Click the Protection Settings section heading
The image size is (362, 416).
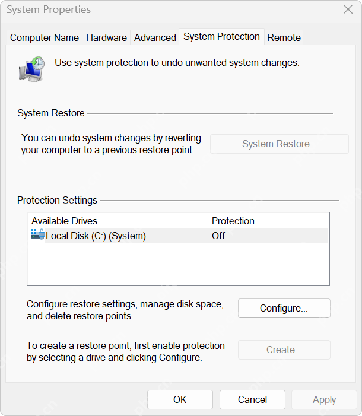(57, 201)
